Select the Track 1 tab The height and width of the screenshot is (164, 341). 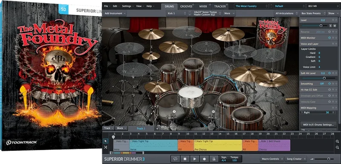(x=141, y=128)
